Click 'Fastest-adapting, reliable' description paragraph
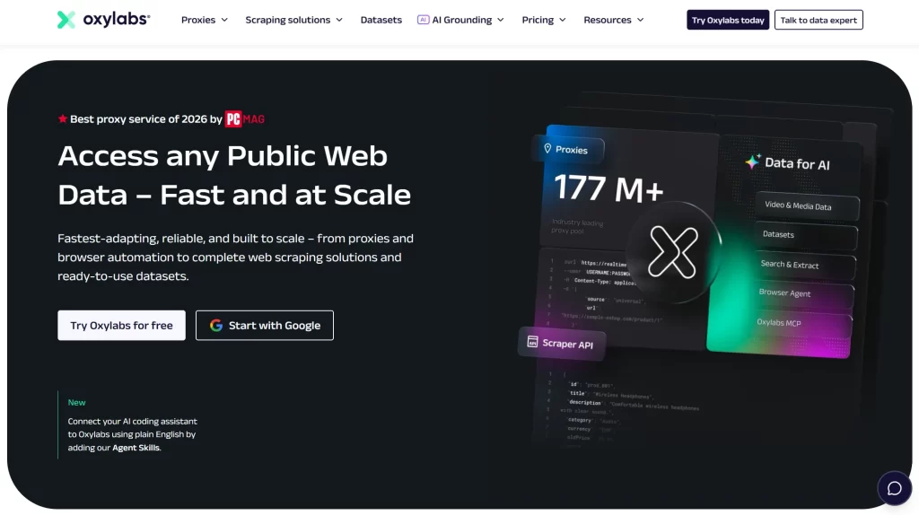The height and width of the screenshot is (515, 919). (x=236, y=257)
